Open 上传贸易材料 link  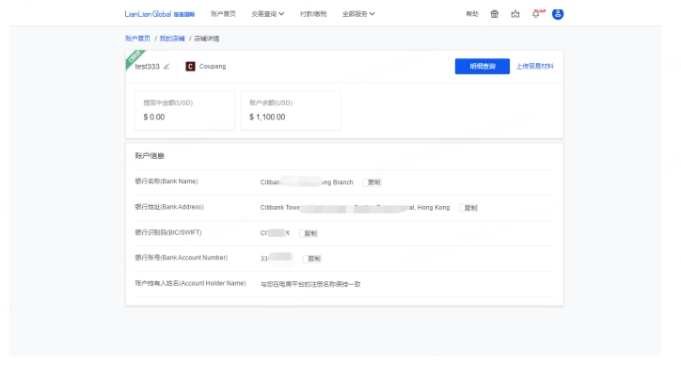pos(534,67)
